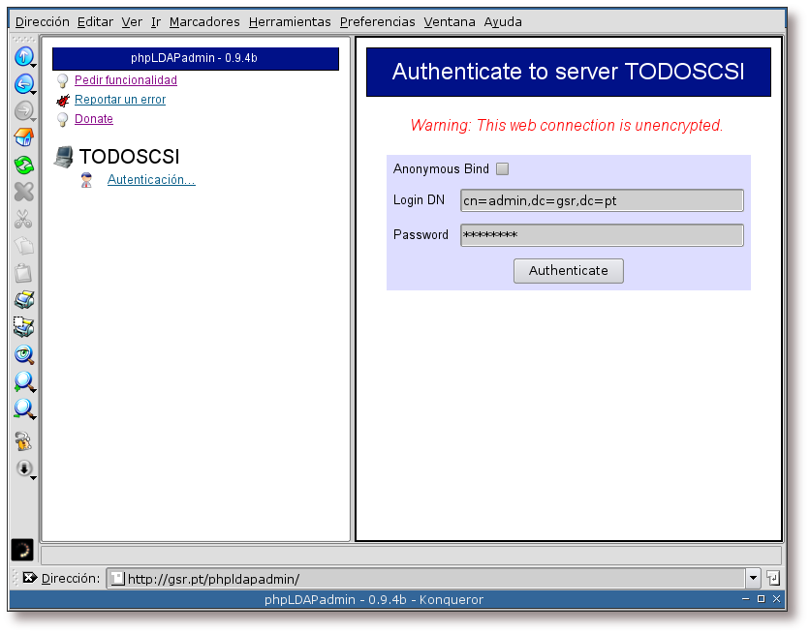
Task: Click into the Login DN text field
Action: coord(602,200)
